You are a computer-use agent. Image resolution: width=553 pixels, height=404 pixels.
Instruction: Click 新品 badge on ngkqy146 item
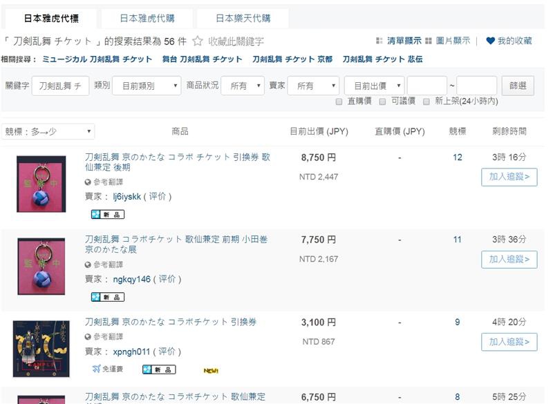click(108, 297)
